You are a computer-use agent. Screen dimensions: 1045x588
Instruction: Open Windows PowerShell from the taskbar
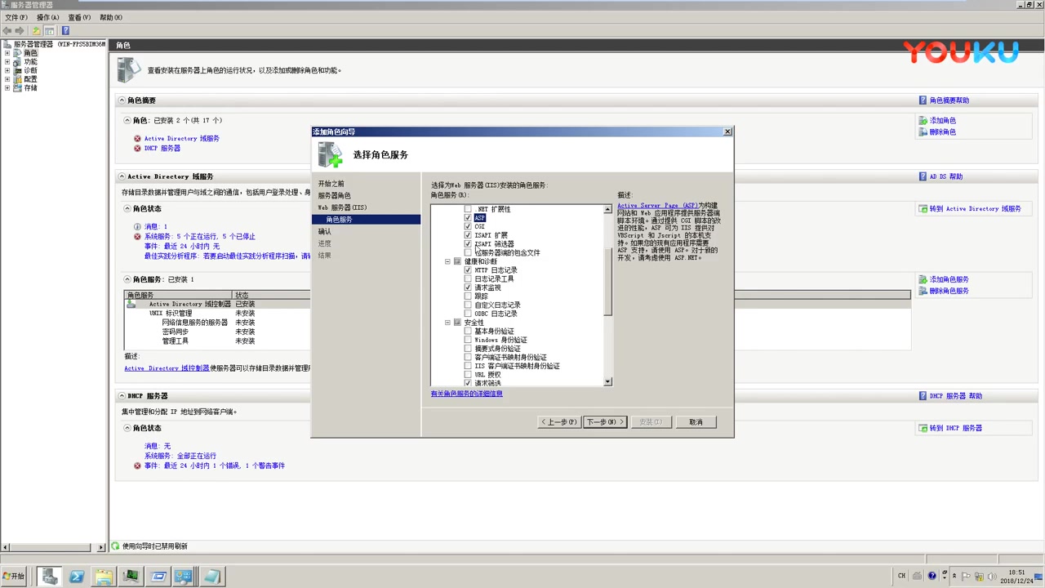(76, 577)
